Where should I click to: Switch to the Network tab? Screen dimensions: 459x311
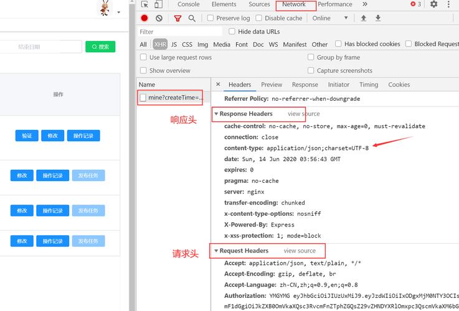[x=293, y=4]
